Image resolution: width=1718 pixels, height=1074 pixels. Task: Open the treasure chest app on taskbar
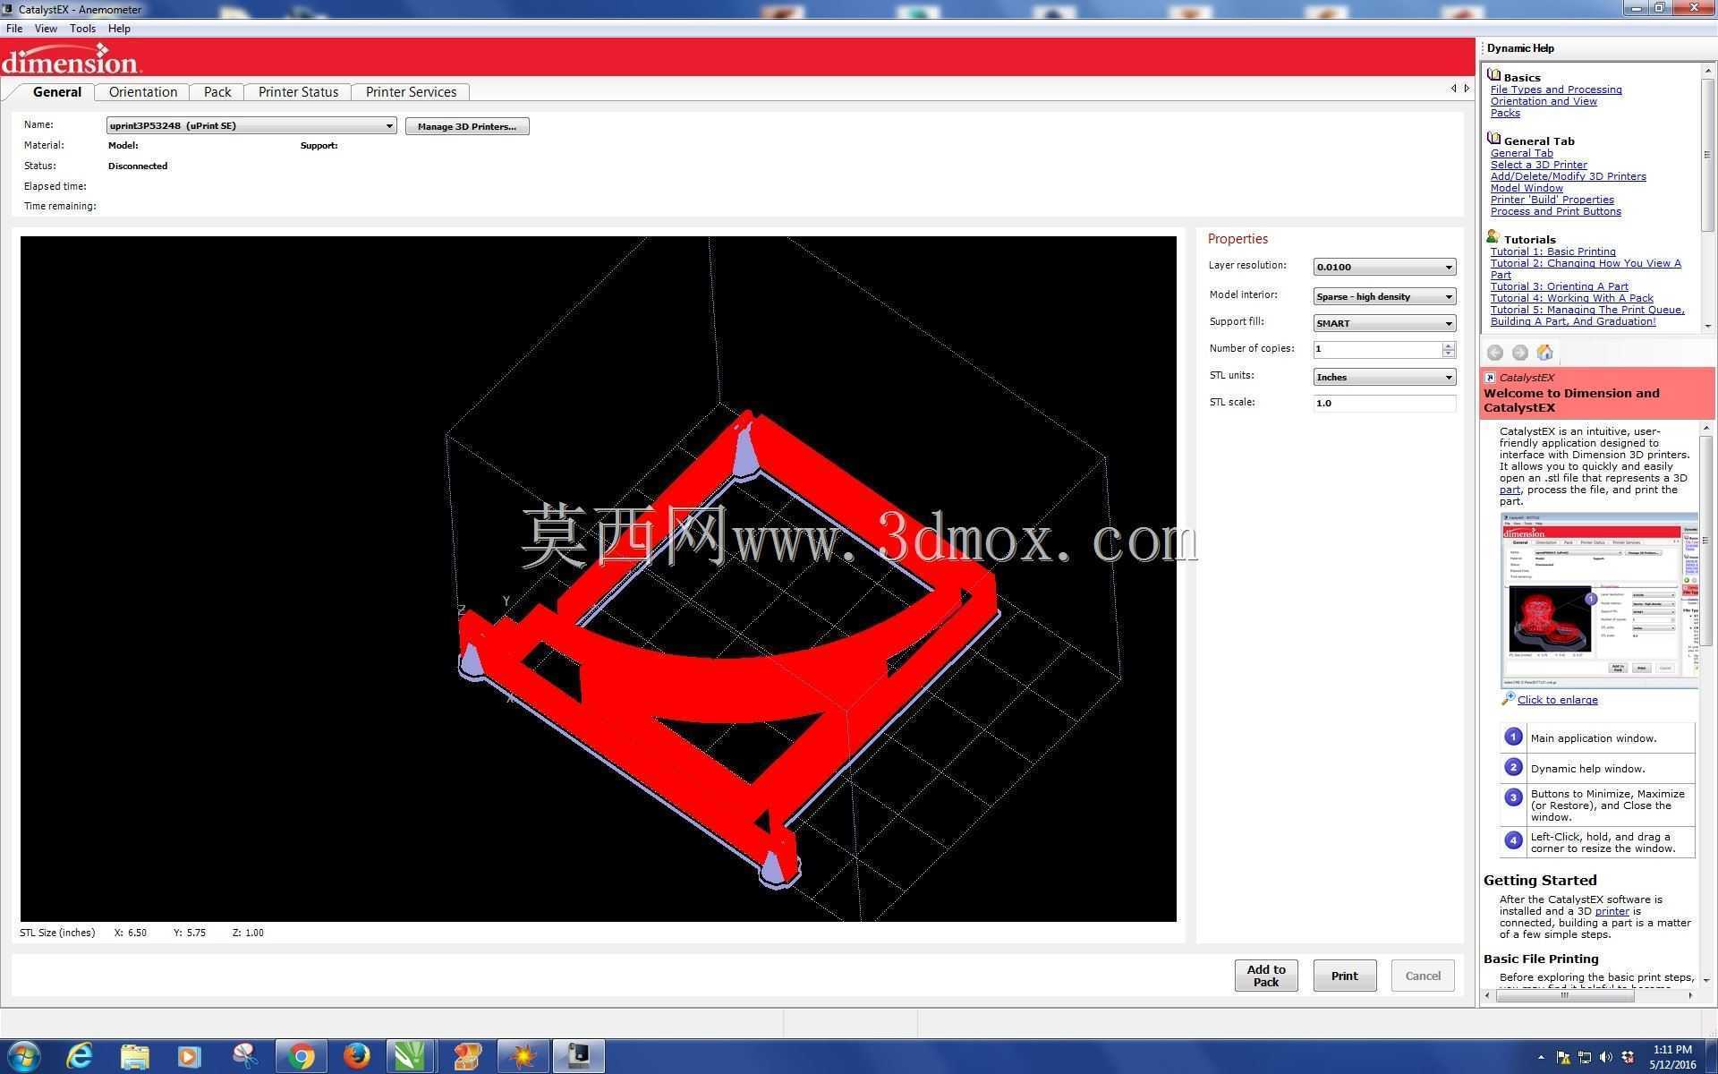[467, 1056]
